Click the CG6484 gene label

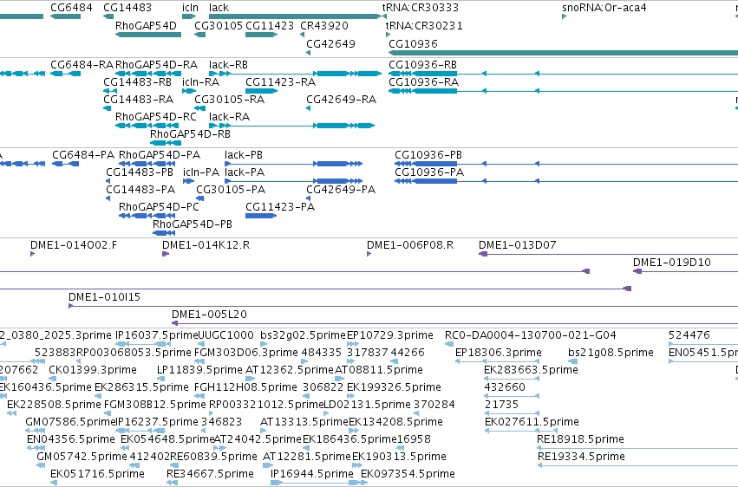point(71,8)
